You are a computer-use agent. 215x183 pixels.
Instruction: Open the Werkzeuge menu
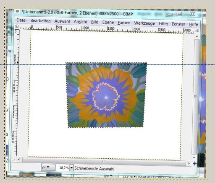[144, 23]
